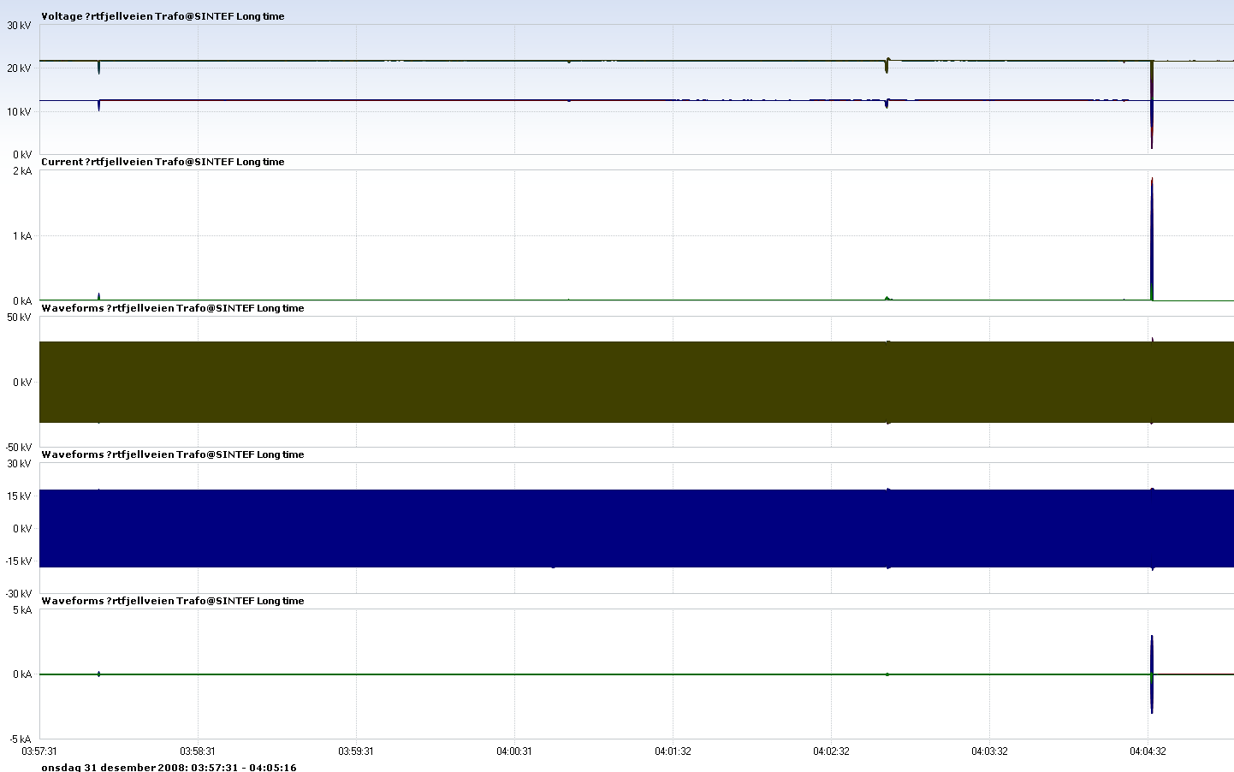Click the Voltage chart title

point(163,16)
